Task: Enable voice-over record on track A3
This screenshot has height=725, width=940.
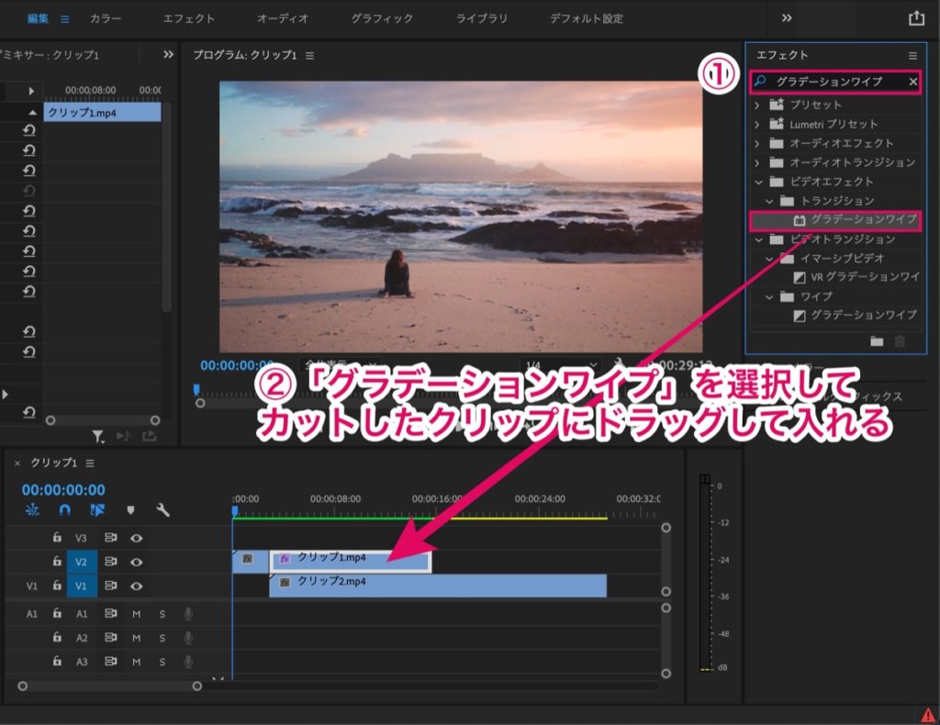Action: [x=188, y=662]
